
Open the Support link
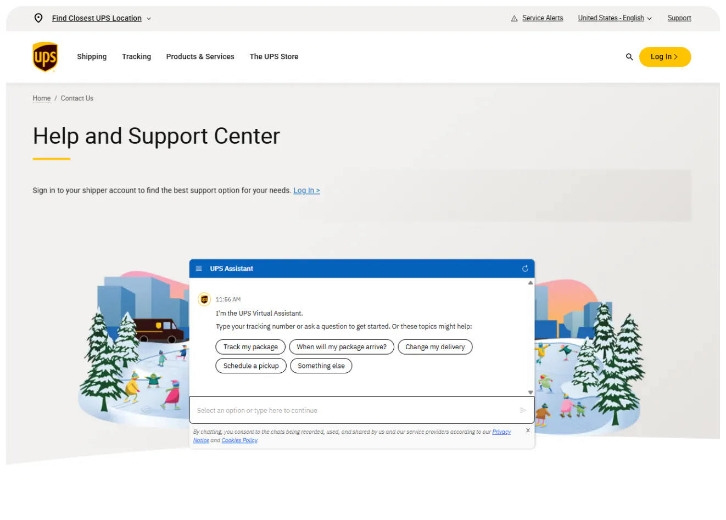[679, 18]
